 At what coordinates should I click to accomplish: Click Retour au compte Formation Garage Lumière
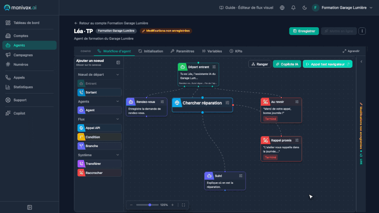(x=111, y=23)
